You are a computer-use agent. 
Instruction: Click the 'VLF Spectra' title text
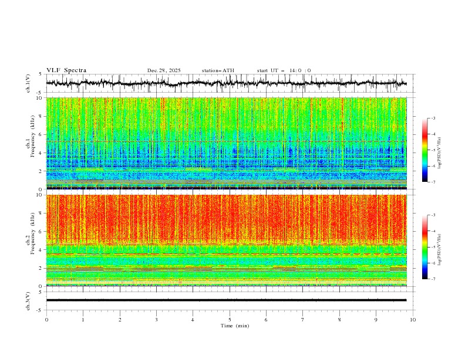[x=66, y=70]
